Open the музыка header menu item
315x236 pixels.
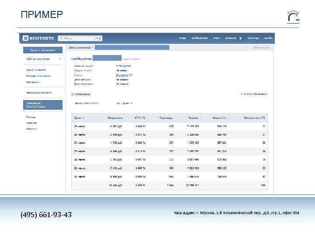coord(231,38)
